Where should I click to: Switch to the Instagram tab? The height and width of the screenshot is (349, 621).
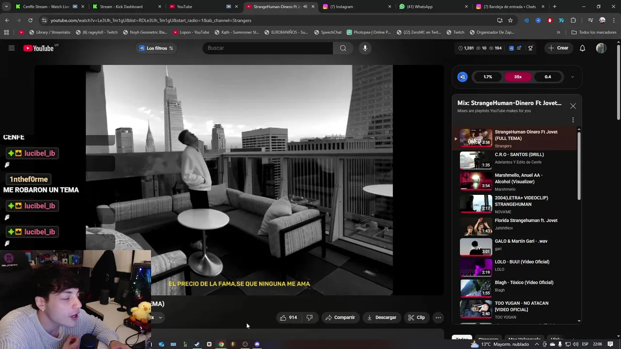pos(357,7)
